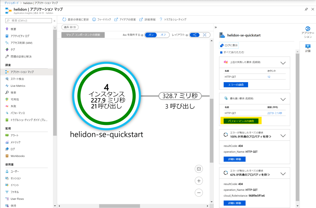The image size is (316, 208).
Task: Open Live Metrics in sidebar
Action: (18, 86)
